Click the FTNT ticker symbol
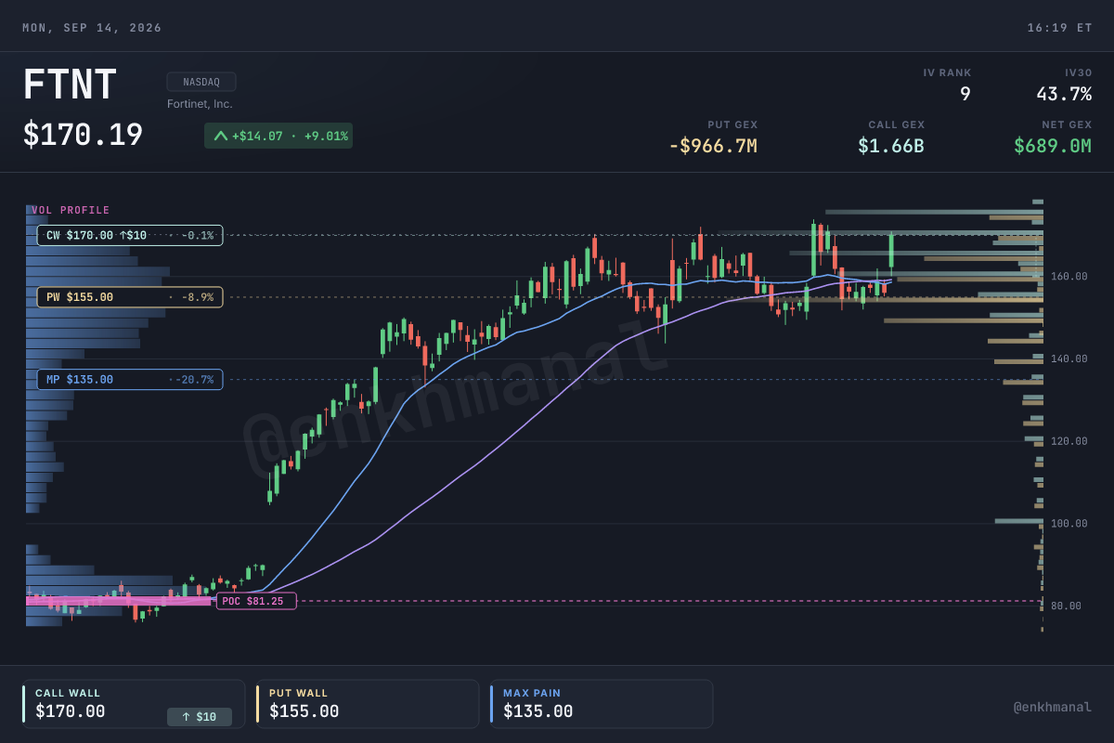This screenshot has width=1114, height=743. (x=70, y=85)
